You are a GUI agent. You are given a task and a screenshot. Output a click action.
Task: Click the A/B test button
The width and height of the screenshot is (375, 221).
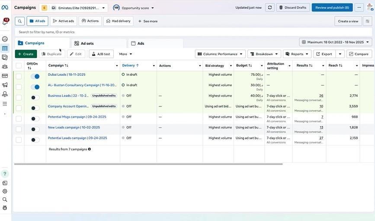[x=101, y=54]
